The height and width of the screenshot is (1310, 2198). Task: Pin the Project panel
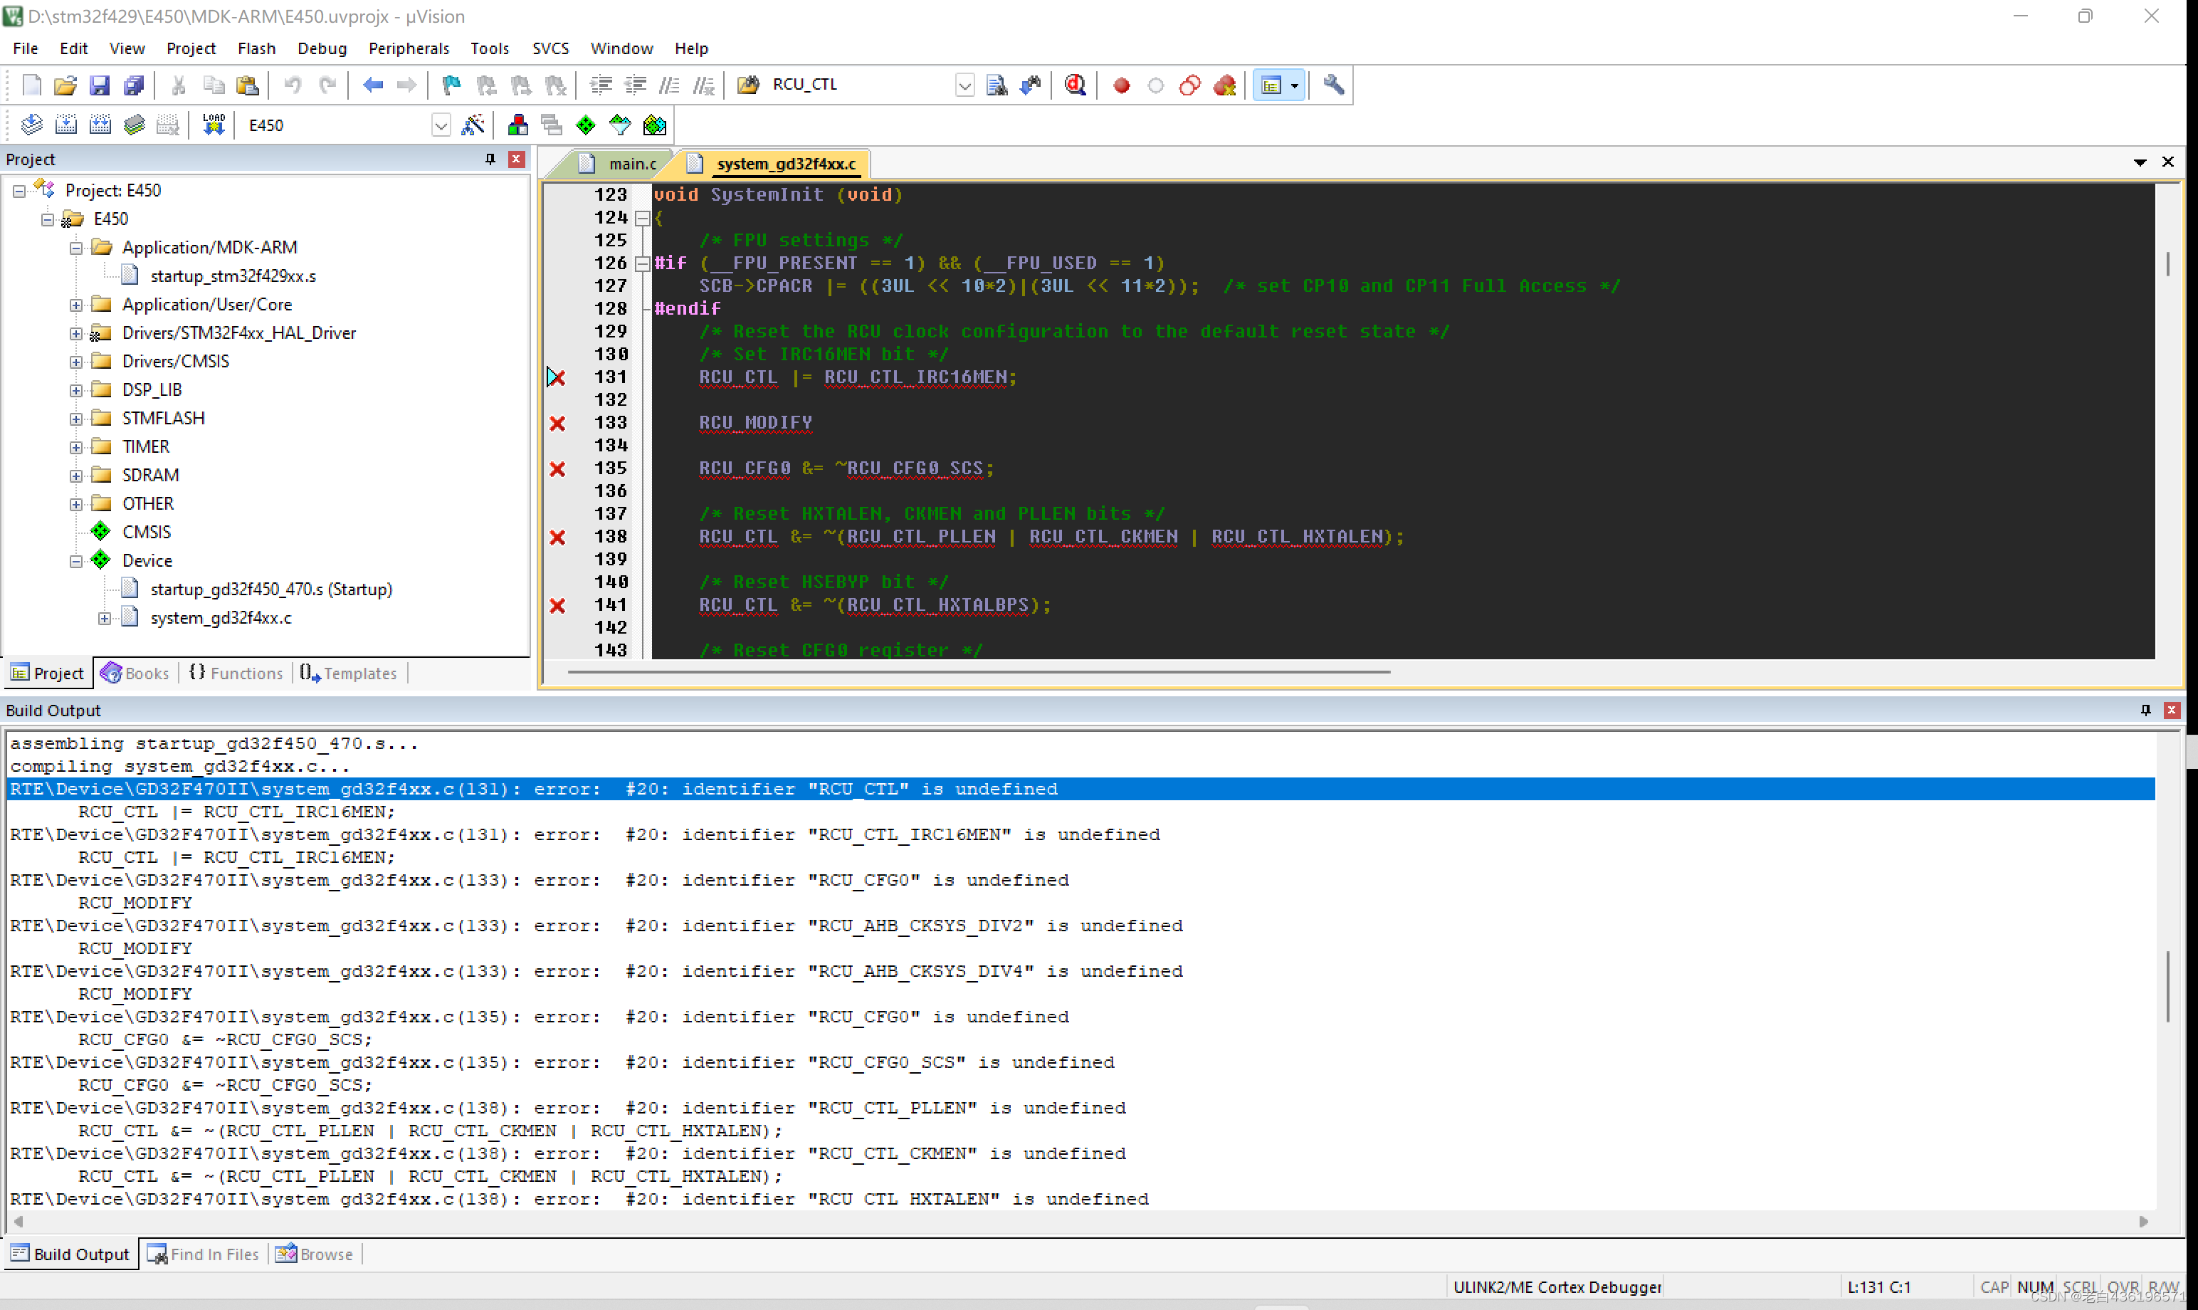(x=490, y=159)
